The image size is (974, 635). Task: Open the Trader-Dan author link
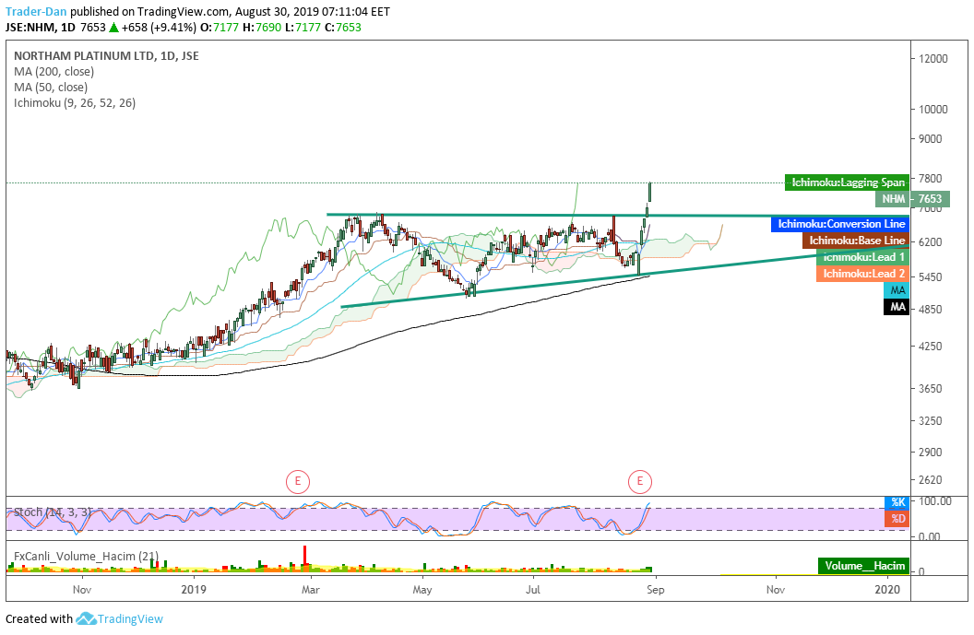36,11
